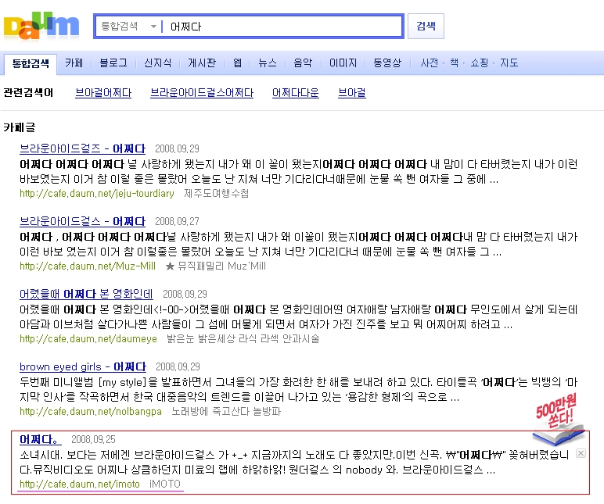Open result 브라운아이드걸스 - 어쩌다 dated 2008.09.27
This screenshot has height=504, width=604.
(82, 221)
